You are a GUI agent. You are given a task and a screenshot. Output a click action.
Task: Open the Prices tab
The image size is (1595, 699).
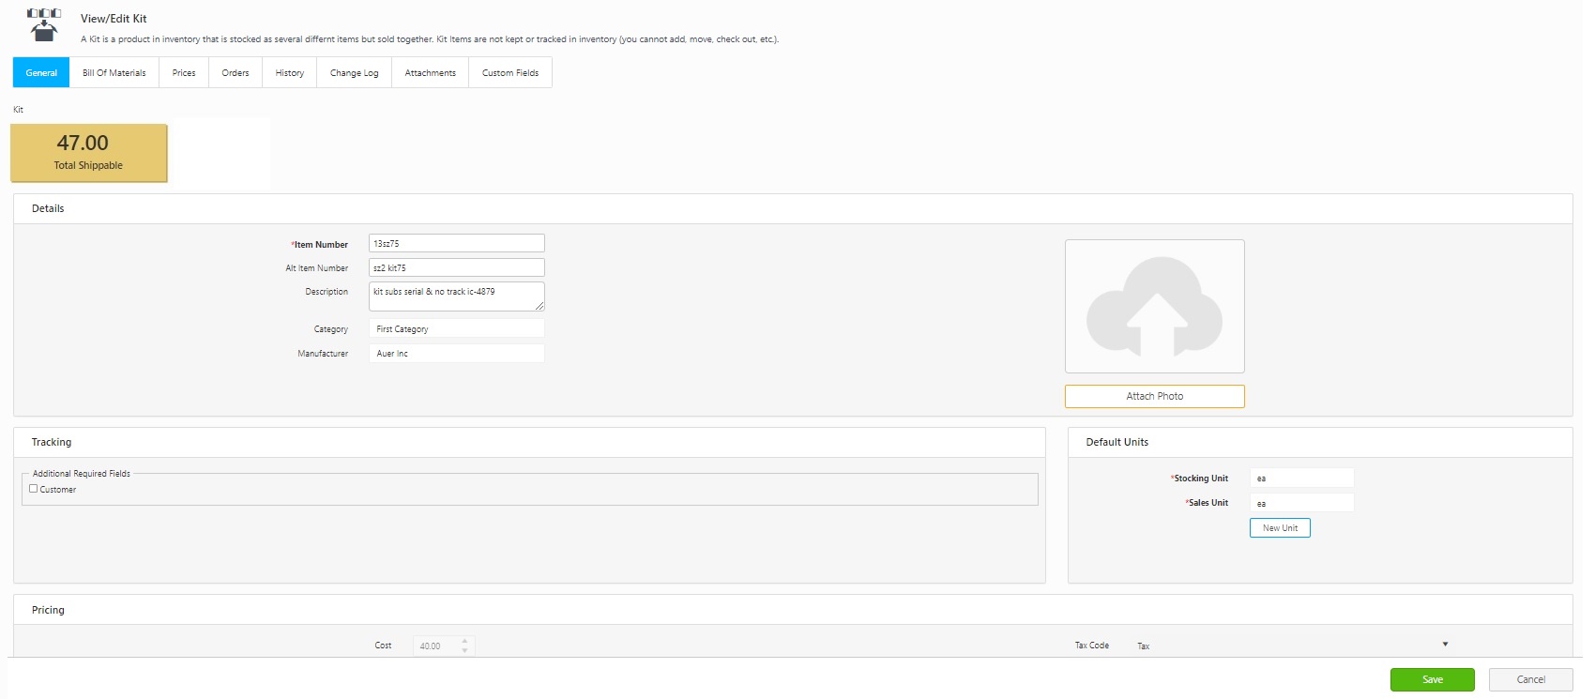pyautogui.click(x=184, y=73)
